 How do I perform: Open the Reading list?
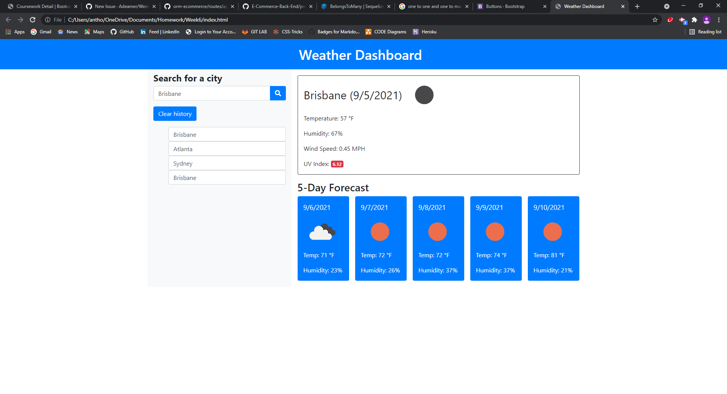pyautogui.click(x=705, y=32)
